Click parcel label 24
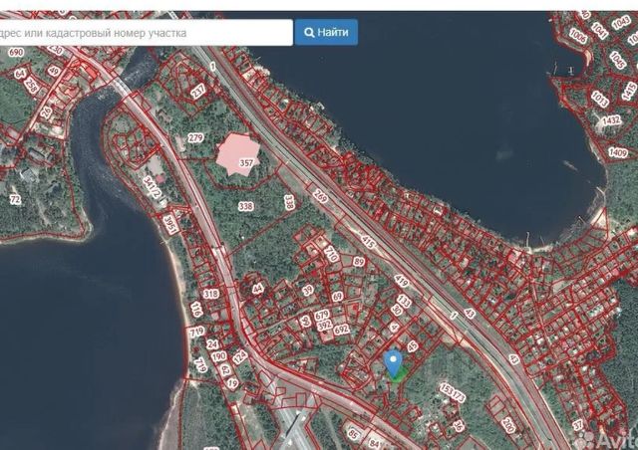This screenshot has width=638, height=450. pos(212,344)
